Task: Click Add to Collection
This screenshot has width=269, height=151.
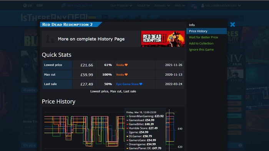Action: [x=201, y=43]
